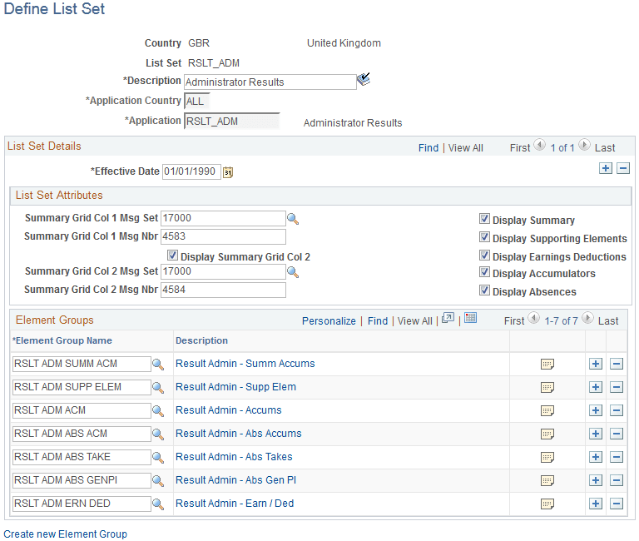Look up Summary Grid Col 1 Msg Set
This screenshot has height=541, width=639.
[x=293, y=219]
